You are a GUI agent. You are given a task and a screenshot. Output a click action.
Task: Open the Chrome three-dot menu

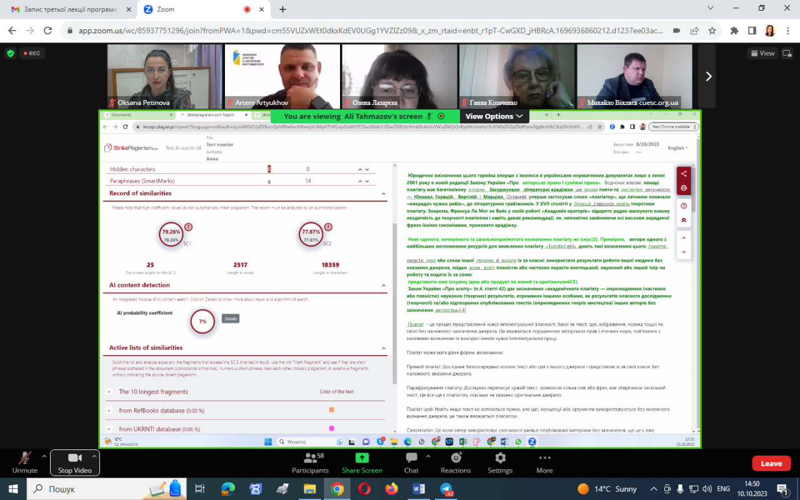787,31
